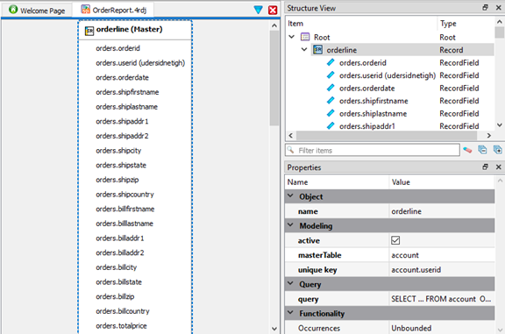Screen dimensions: 505x334
Task: Select orders.totalprice field
Action: point(121,326)
